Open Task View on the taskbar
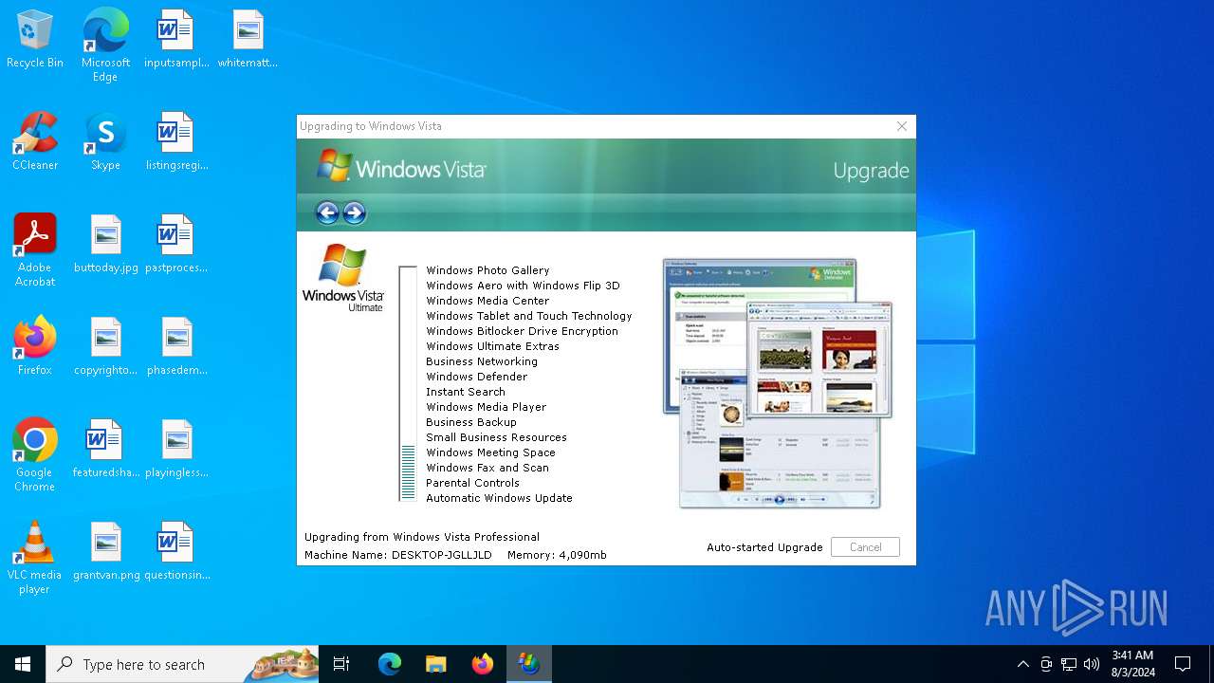Viewport: 1214px width, 683px height. click(x=341, y=664)
